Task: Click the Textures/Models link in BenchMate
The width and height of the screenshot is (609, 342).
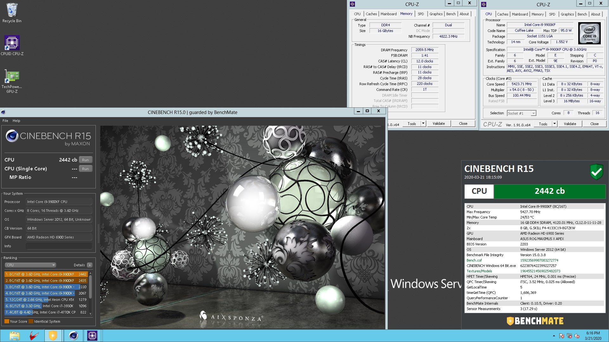Action: pyautogui.click(x=479, y=271)
